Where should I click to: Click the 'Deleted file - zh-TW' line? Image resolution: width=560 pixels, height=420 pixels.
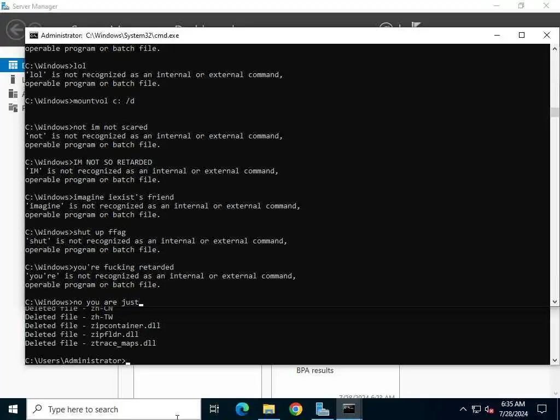point(69,317)
